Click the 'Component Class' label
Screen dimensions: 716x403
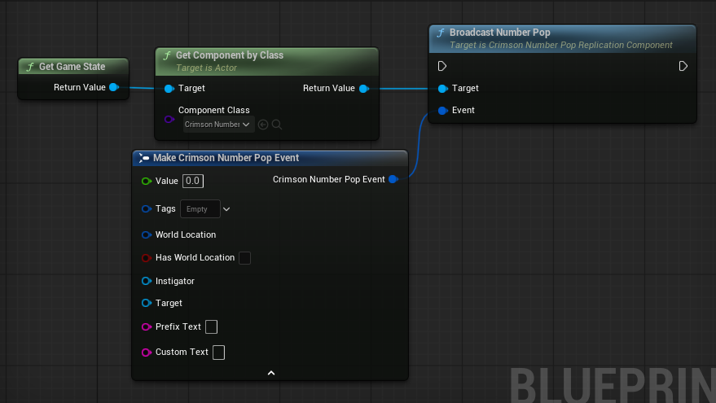[213, 110]
